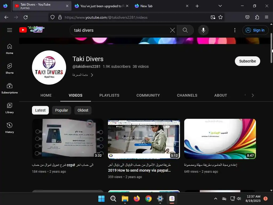Open Subscriptions from sidebar

pyautogui.click(x=10, y=88)
